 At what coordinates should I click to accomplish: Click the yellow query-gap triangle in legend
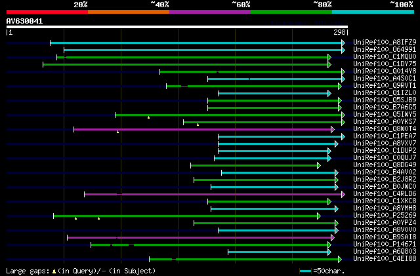(54, 271)
